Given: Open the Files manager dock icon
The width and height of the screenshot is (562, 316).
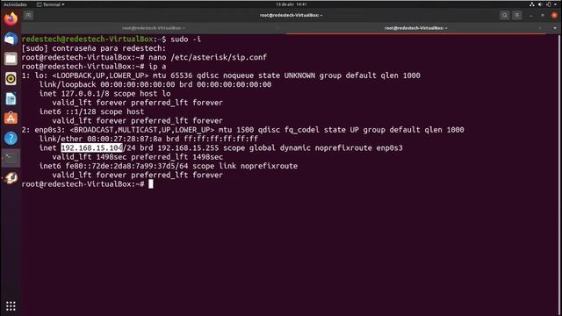Looking at the screenshot, I should (11, 59).
